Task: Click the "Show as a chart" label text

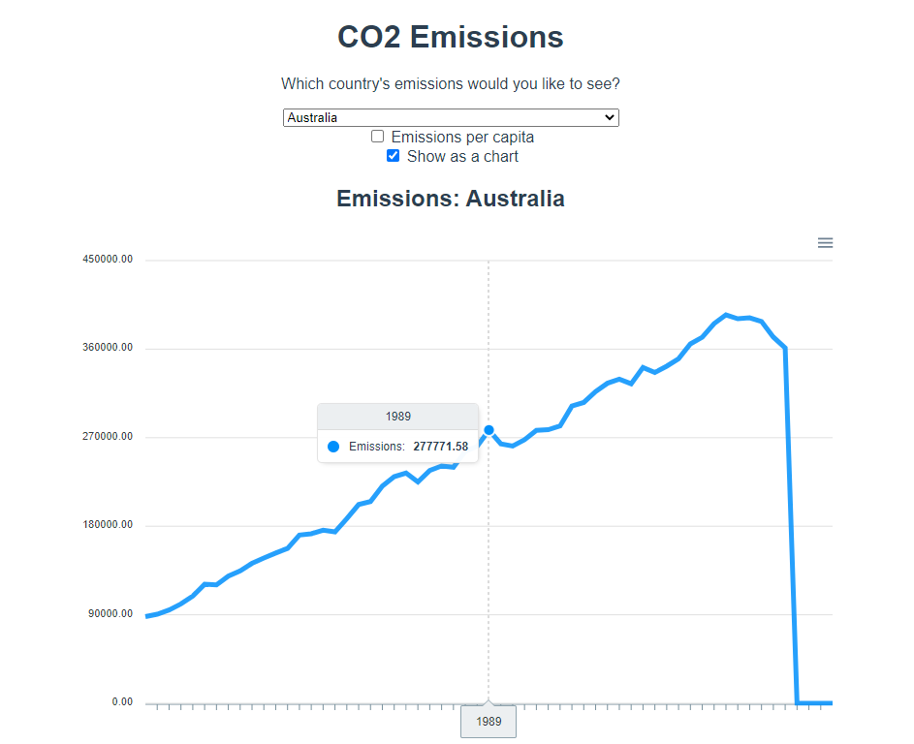Action: point(462,157)
